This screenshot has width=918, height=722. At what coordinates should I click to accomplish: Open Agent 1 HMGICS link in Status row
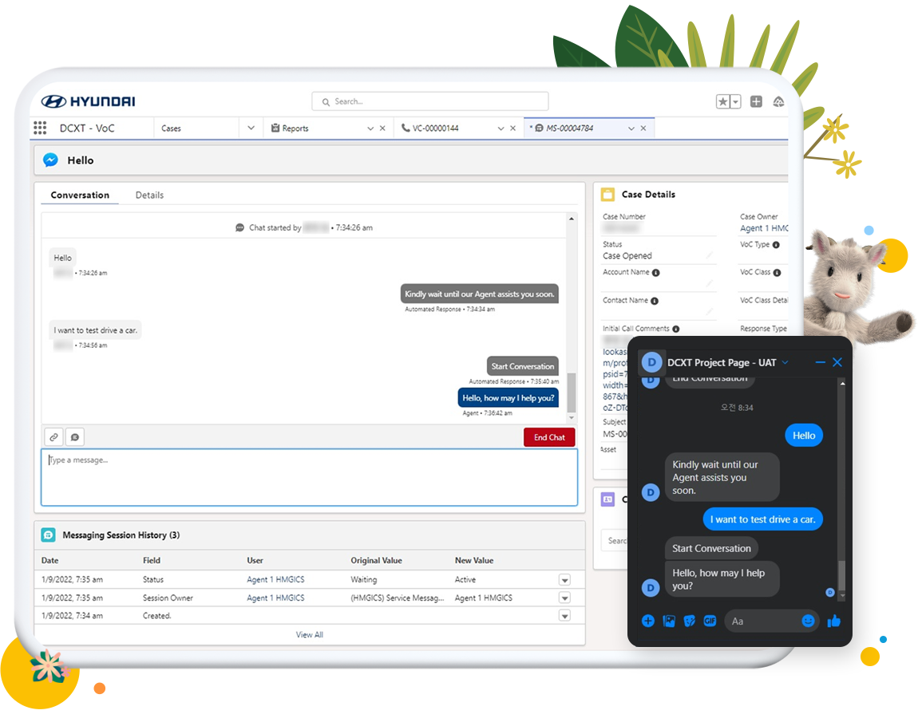click(275, 579)
